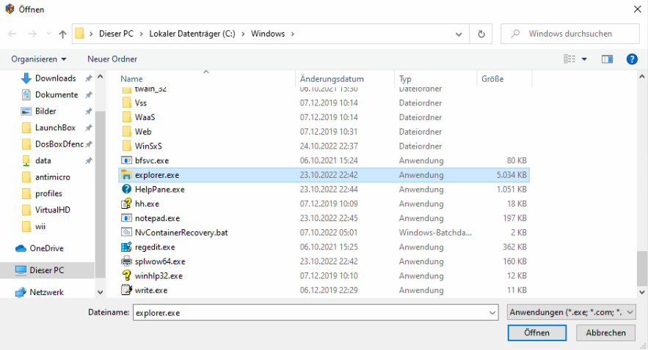This screenshot has width=648, height=350.
Task: Toggle the preview pane icon
Action: (x=607, y=59)
